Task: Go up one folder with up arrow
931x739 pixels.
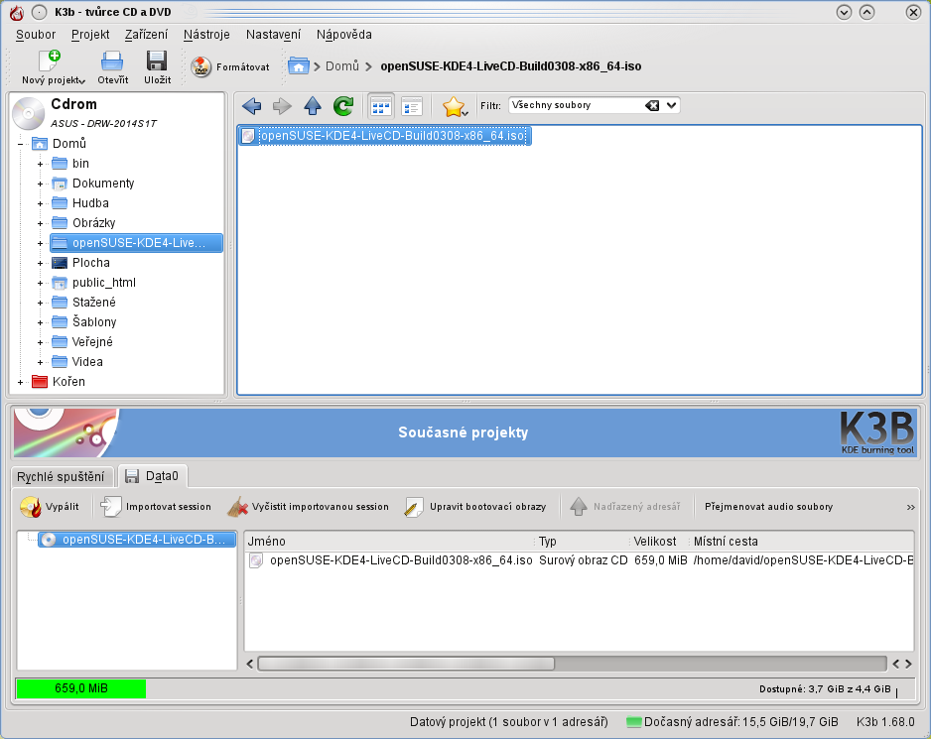Action: pos(313,106)
